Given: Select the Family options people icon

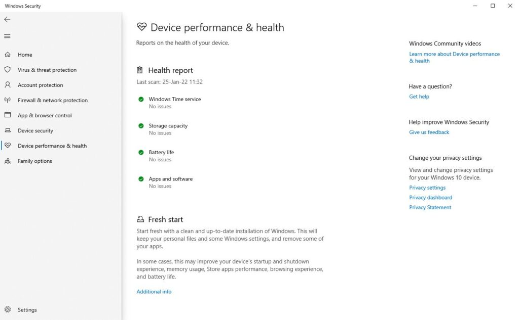Looking at the screenshot, I should [7, 161].
